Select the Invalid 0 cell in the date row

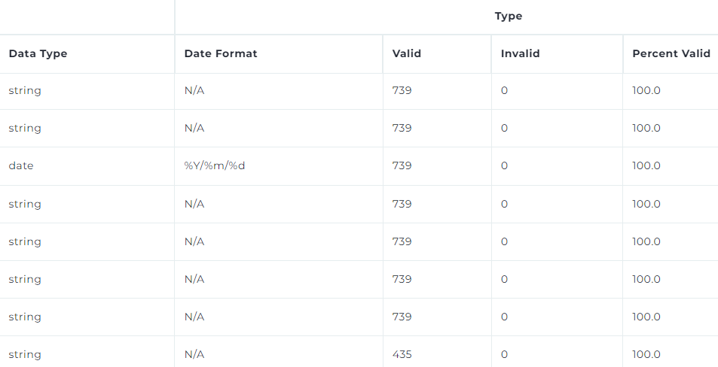click(x=504, y=165)
